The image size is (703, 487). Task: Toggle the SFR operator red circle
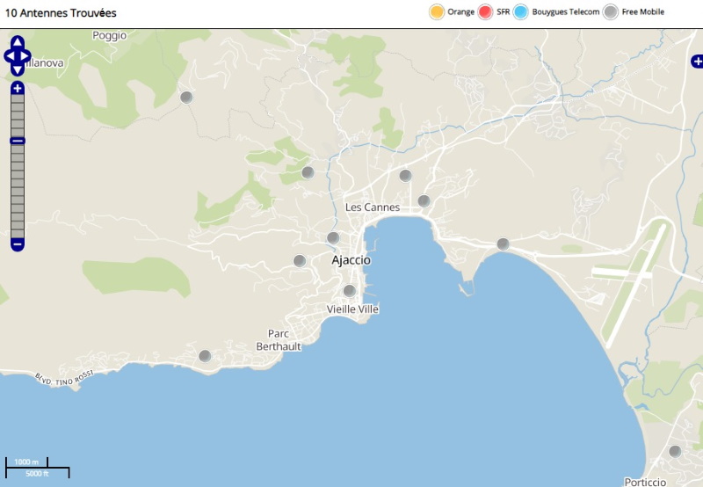coord(486,12)
